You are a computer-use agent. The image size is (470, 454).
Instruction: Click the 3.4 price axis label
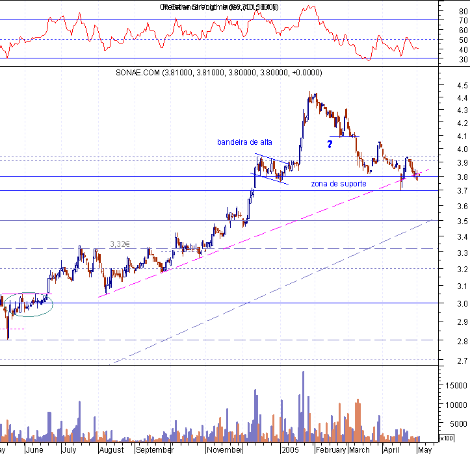point(462,237)
